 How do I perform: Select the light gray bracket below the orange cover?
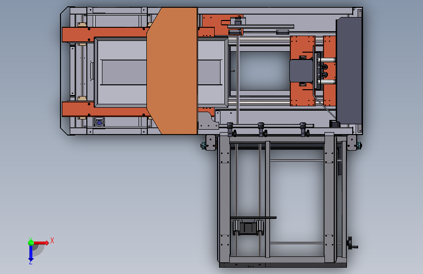208,121
